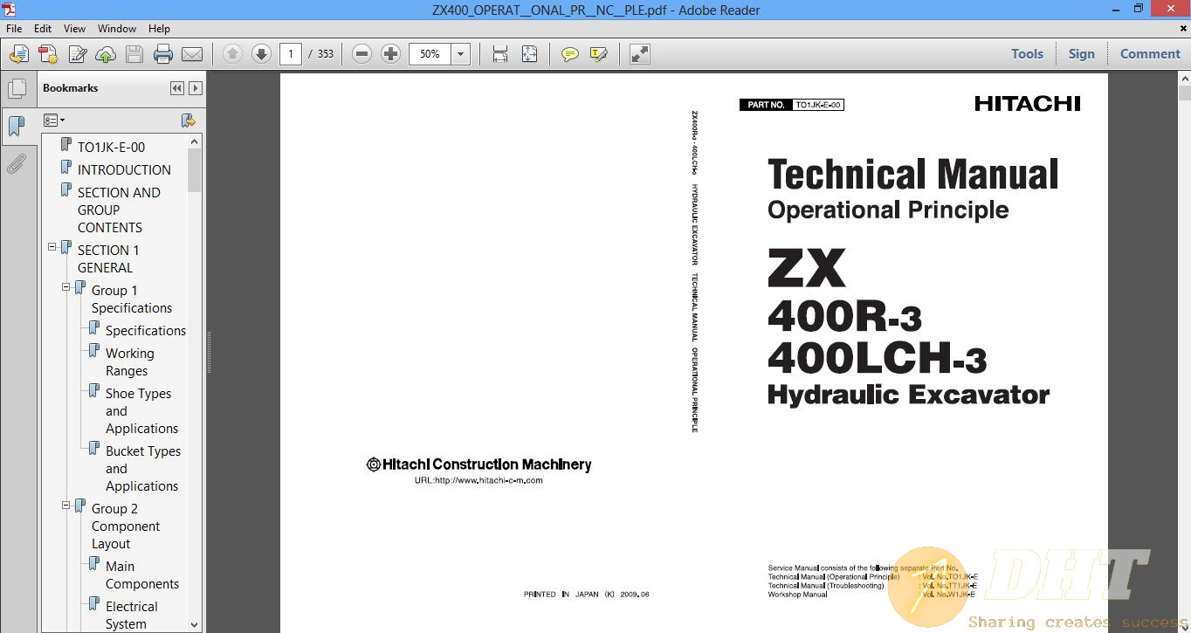This screenshot has width=1191, height=633.
Task: Print the document via printer icon
Action: click(163, 54)
